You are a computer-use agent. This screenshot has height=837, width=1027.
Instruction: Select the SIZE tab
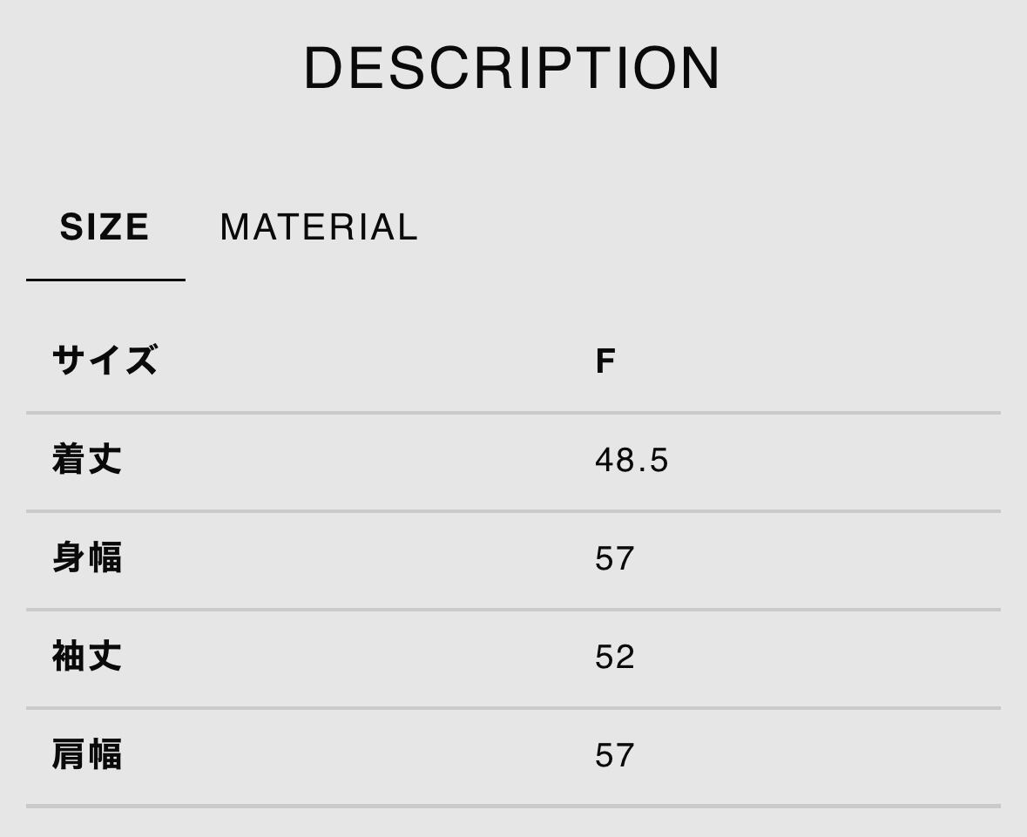pyautogui.click(x=105, y=227)
